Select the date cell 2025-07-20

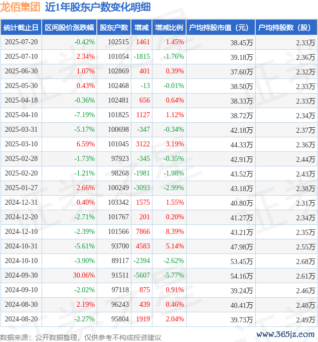point(21,42)
